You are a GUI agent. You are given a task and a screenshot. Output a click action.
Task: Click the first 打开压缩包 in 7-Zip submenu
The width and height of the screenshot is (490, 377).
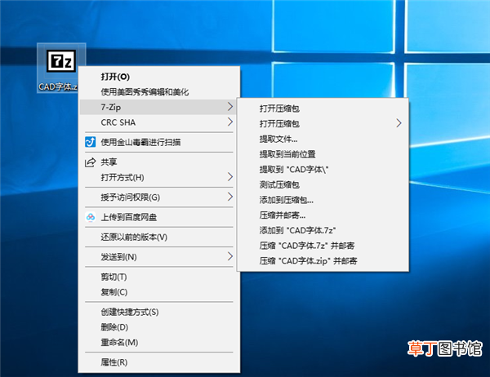[323, 109]
